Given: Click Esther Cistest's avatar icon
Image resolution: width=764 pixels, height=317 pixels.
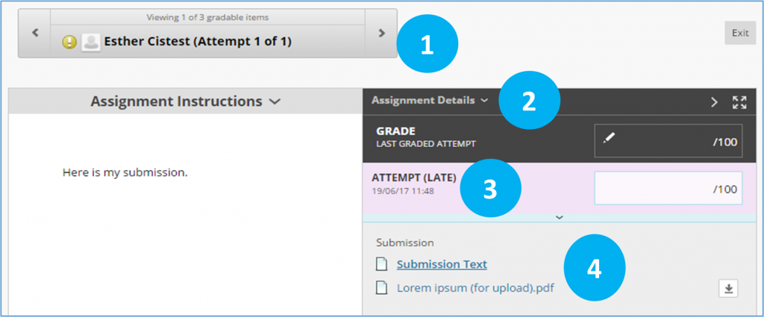Looking at the screenshot, I should (90, 43).
